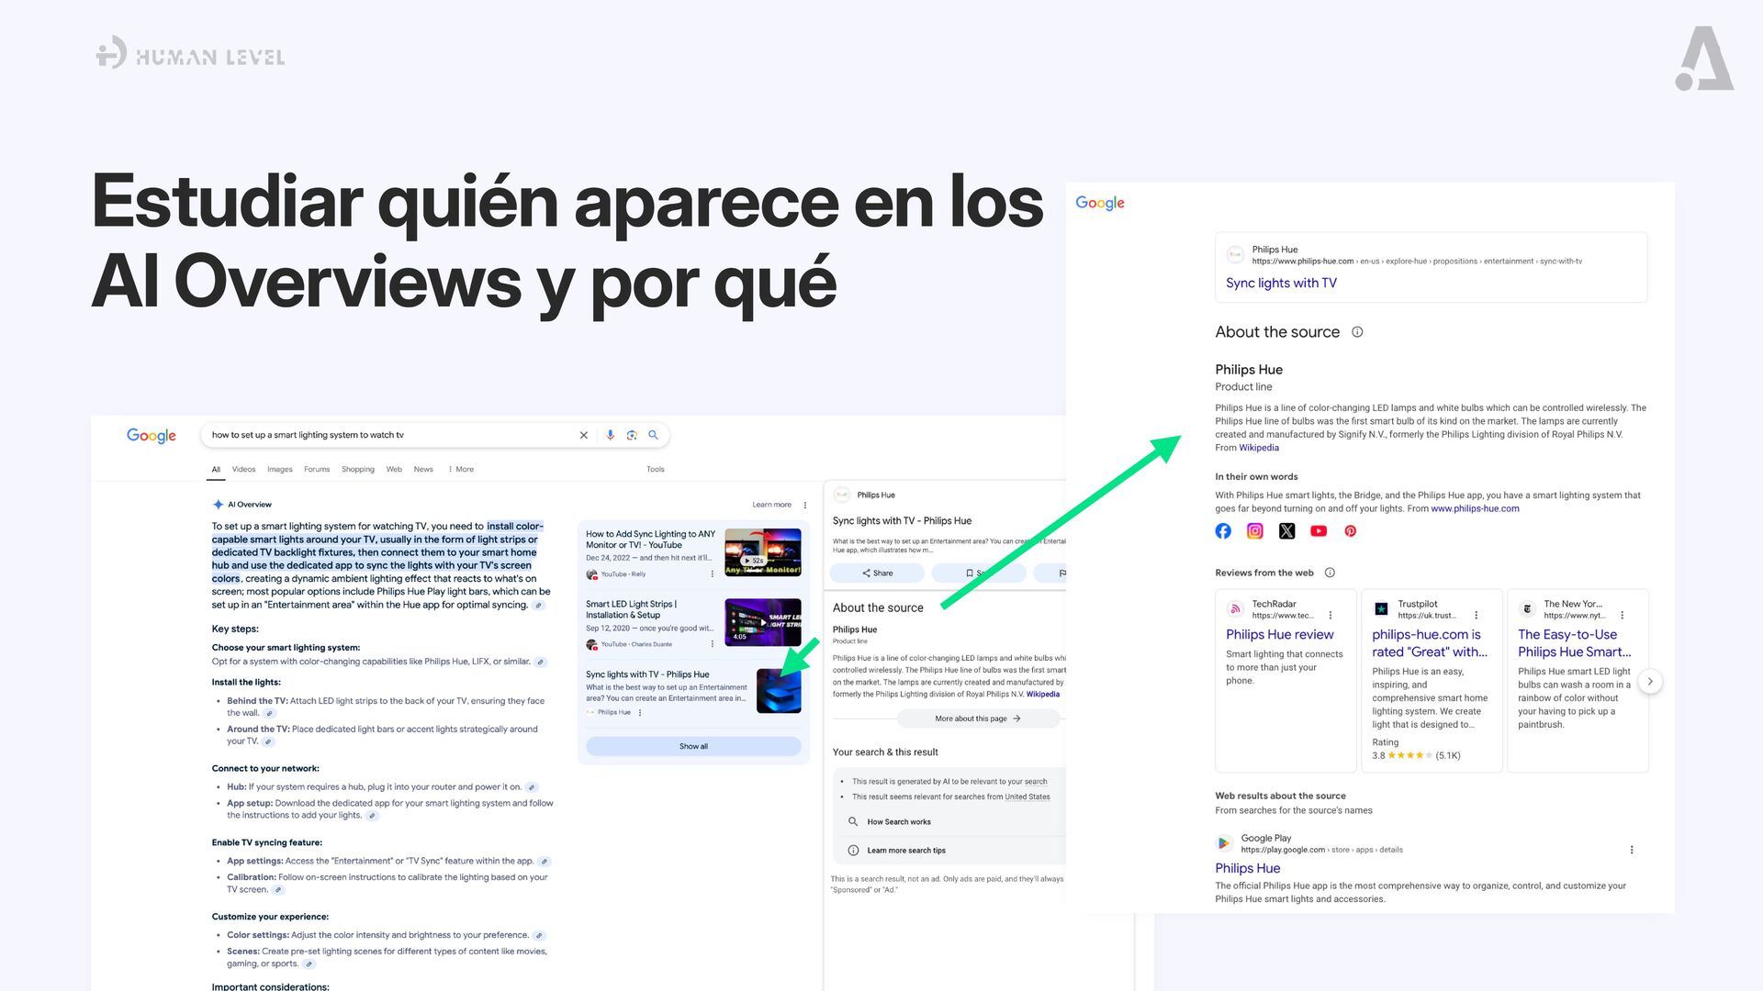This screenshot has height=991, width=1763.
Task: Open the X (Twitter) profile icon
Action: tap(1286, 531)
